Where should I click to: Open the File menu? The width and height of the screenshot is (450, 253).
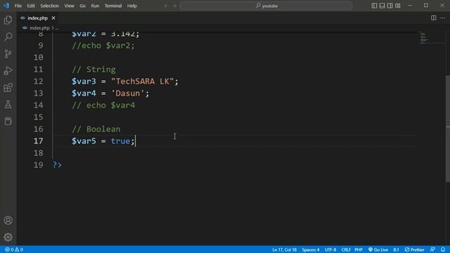click(18, 6)
